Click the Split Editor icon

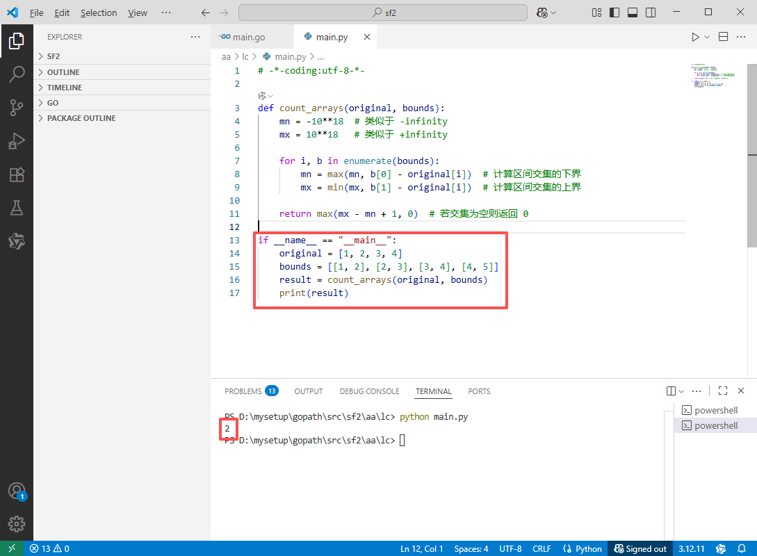[723, 37]
